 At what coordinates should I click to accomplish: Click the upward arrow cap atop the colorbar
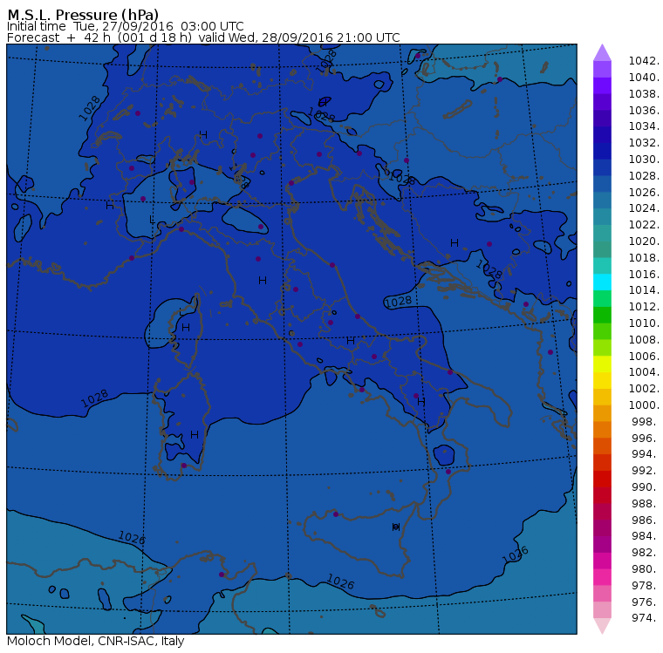(x=602, y=52)
